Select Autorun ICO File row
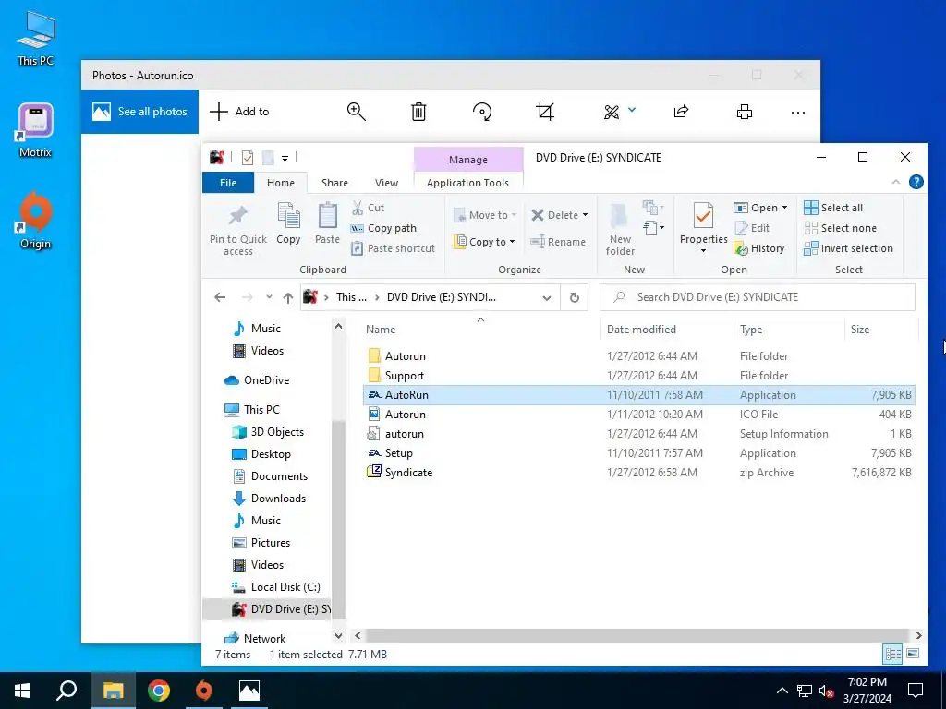 [x=639, y=415]
